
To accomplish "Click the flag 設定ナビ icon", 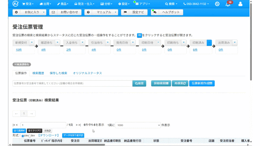I will (x=125, y=12).
